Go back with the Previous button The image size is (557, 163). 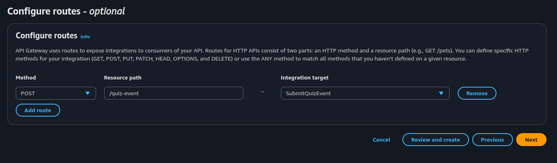click(492, 140)
